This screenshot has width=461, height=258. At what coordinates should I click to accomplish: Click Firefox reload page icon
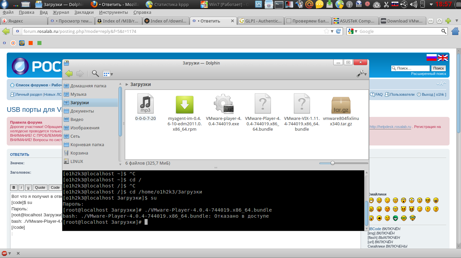pos(339,31)
